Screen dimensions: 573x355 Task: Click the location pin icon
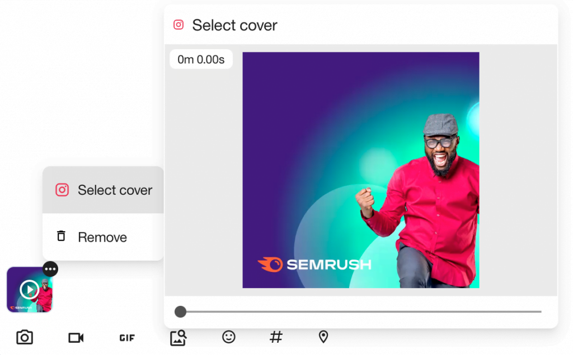[x=323, y=337]
